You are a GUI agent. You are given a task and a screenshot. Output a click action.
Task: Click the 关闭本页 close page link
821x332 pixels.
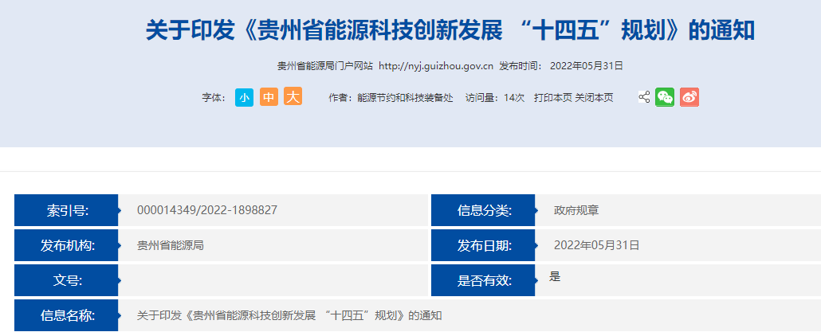594,97
